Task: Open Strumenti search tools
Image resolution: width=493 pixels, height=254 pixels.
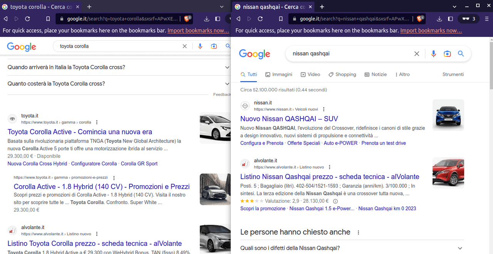Action: [x=453, y=75]
